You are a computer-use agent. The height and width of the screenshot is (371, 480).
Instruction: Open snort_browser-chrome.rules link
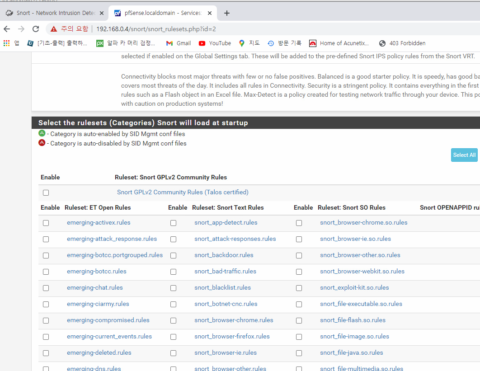click(x=234, y=320)
